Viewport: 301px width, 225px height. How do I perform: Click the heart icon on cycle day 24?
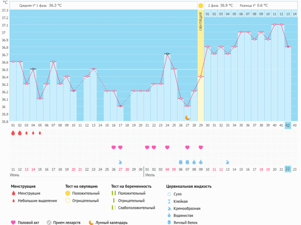167,148
